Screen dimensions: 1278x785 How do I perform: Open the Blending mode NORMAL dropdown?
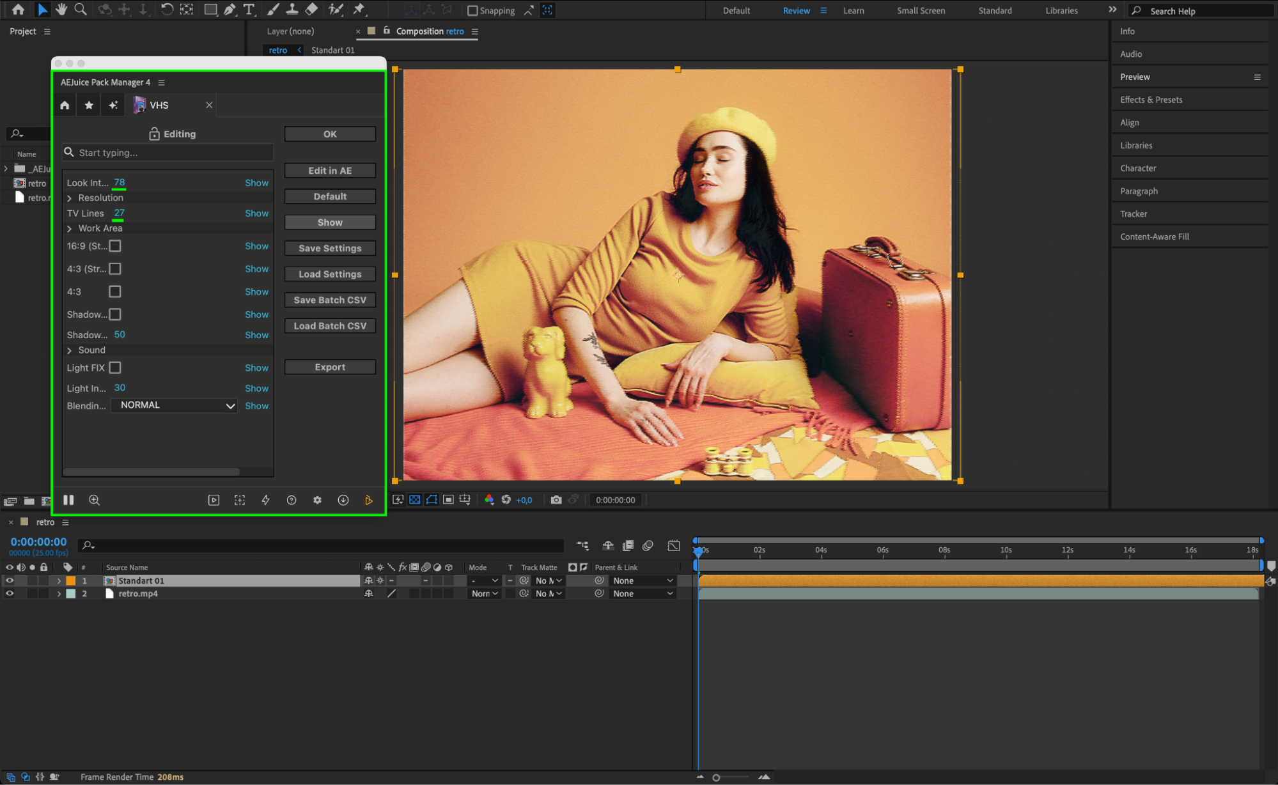174,405
